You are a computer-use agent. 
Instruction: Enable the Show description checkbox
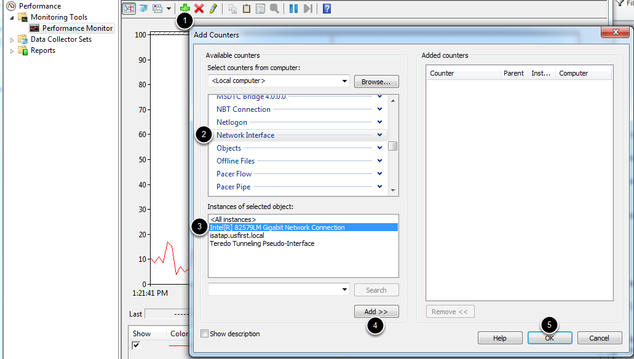(x=205, y=333)
